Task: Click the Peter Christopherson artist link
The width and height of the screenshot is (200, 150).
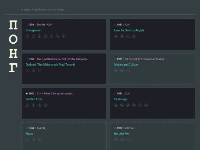Action: point(56,93)
